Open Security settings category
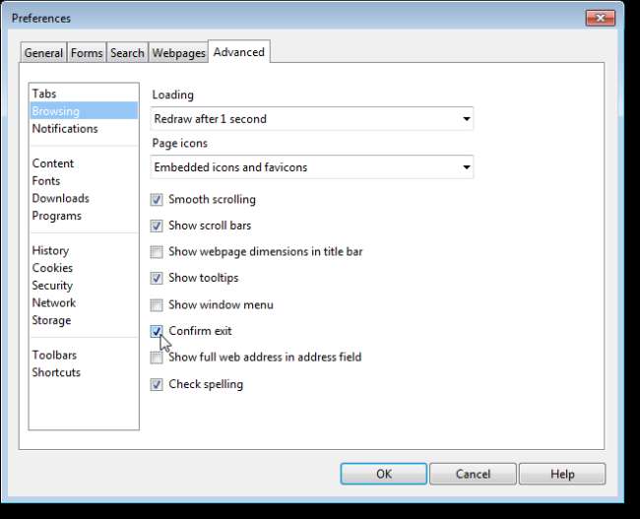The height and width of the screenshot is (519, 640). click(x=84, y=286)
